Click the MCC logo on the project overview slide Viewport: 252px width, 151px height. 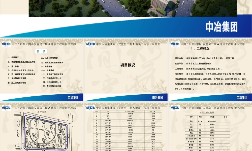pos(90,44)
